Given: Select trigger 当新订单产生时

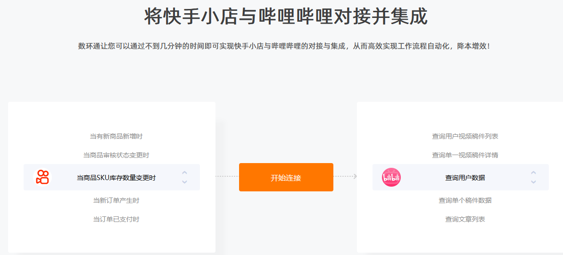Looking at the screenshot, I should (x=116, y=200).
